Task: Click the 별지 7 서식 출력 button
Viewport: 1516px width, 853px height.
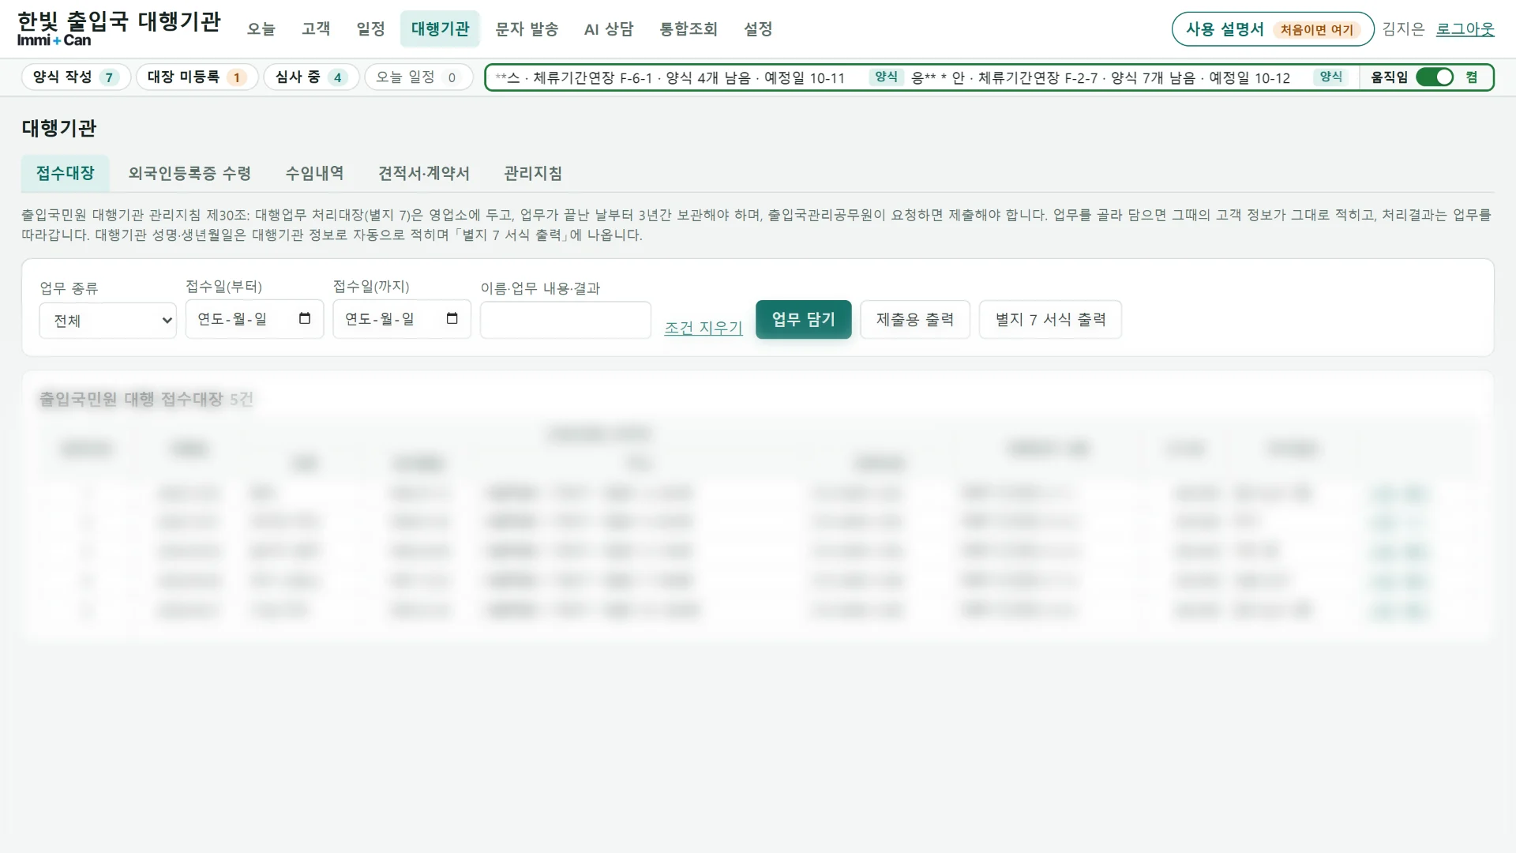Action: point(1050,319)
